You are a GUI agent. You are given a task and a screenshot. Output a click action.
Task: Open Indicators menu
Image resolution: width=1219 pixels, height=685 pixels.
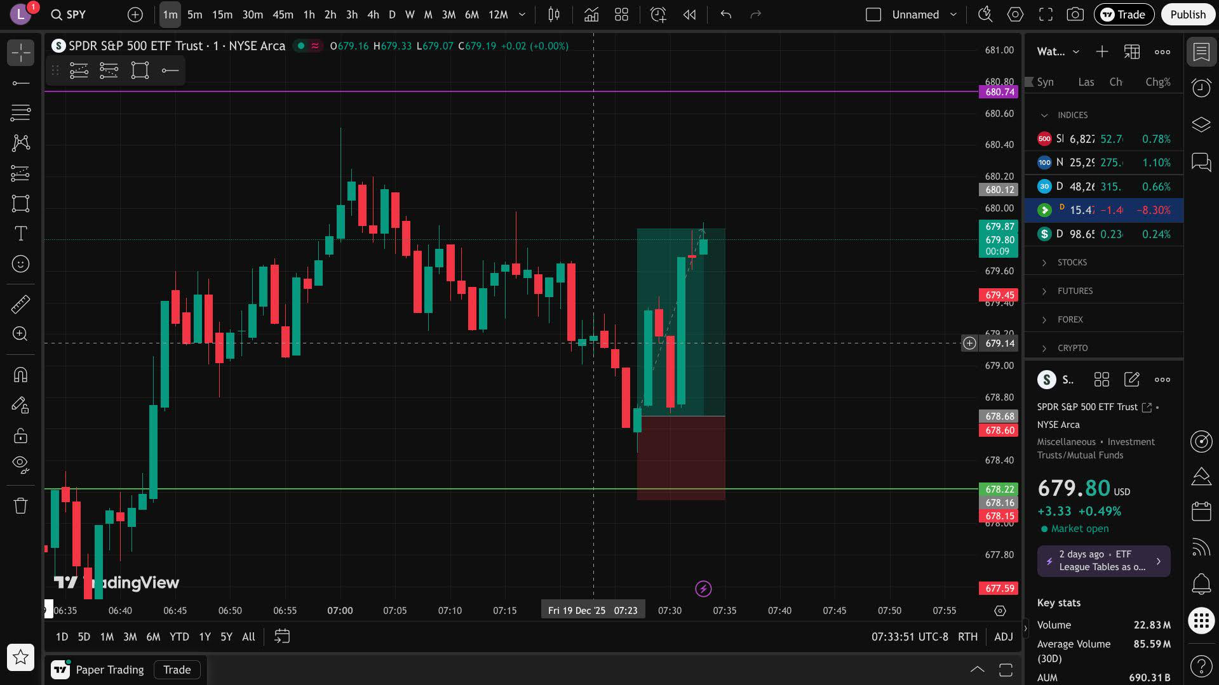(x=591, y=15)
